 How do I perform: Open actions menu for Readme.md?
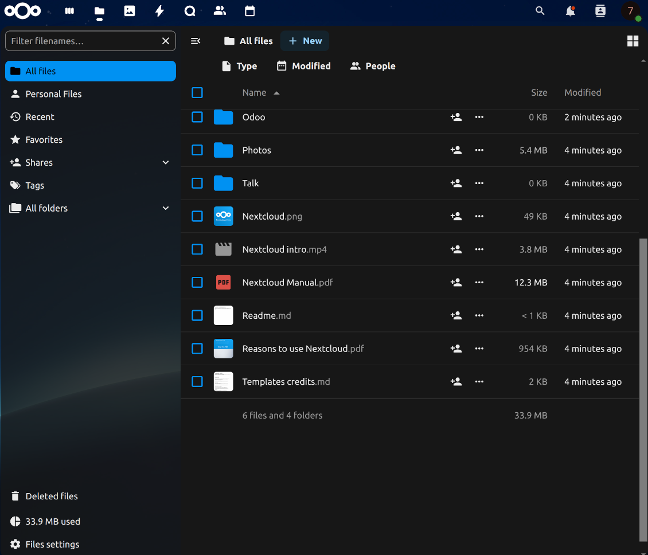pos(479,315)
